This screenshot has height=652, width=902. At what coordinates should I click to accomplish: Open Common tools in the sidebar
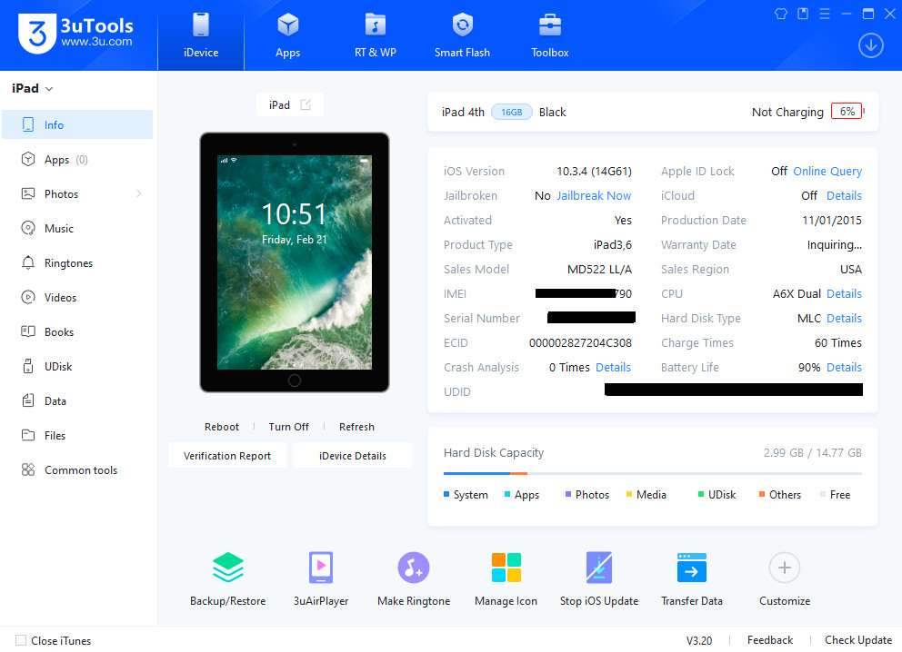(77, 469)
